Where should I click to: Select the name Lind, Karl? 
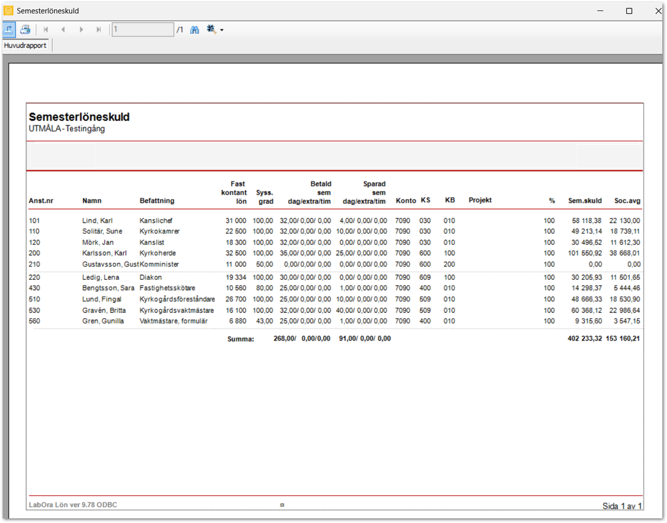97,220
